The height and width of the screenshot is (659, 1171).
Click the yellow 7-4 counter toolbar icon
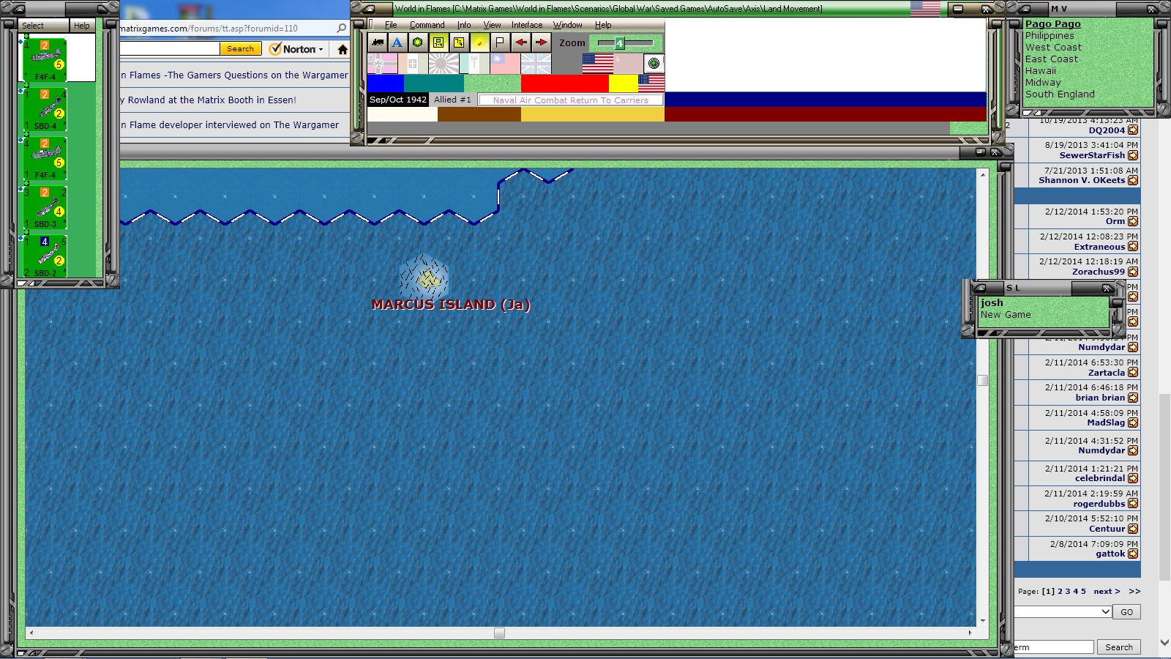click(459, 42)
